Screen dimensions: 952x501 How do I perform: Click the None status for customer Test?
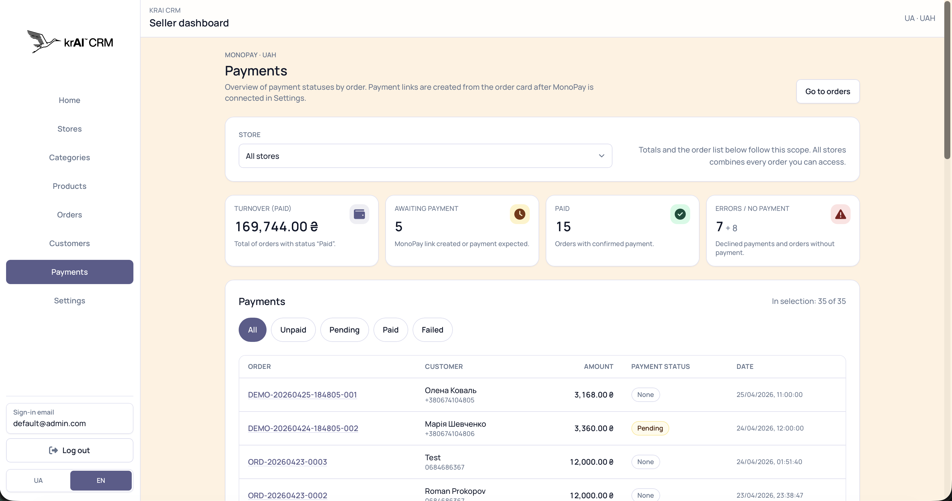pyautogui.click(x=645, y=462)
